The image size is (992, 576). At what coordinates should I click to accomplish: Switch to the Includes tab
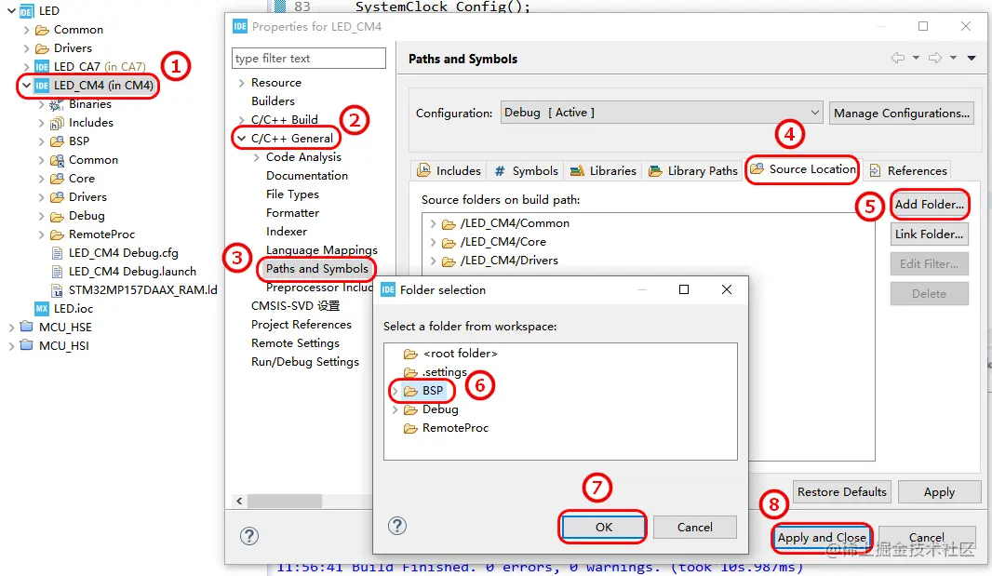[449, 171]
